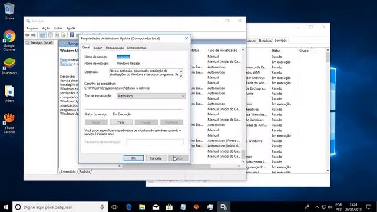This screenshot has height=212, width=377.
Task: Select the Google Chrome desktop icon
Action: pos(9,41)
